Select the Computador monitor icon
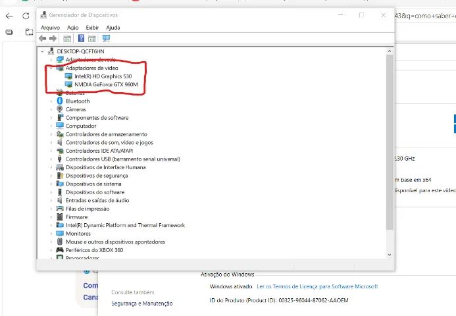Viewport: 456px width, 316px height. pos(60,126)
